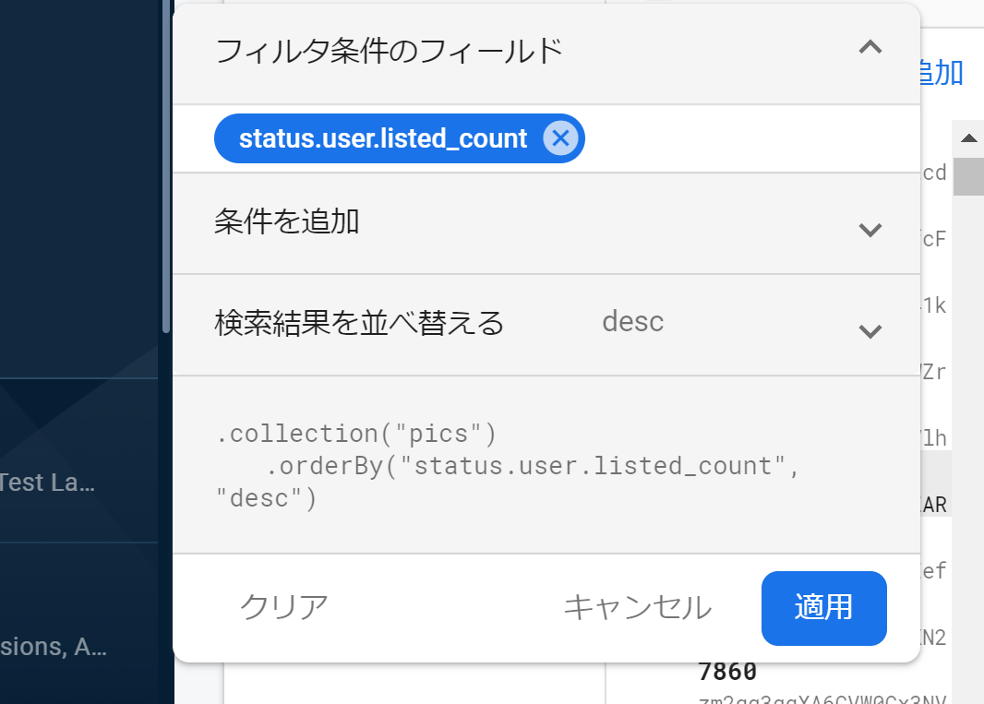This screenshot has width=984, height=704.
Task: Click the 条件を追加 label
Action: click(x=286, y=221)
